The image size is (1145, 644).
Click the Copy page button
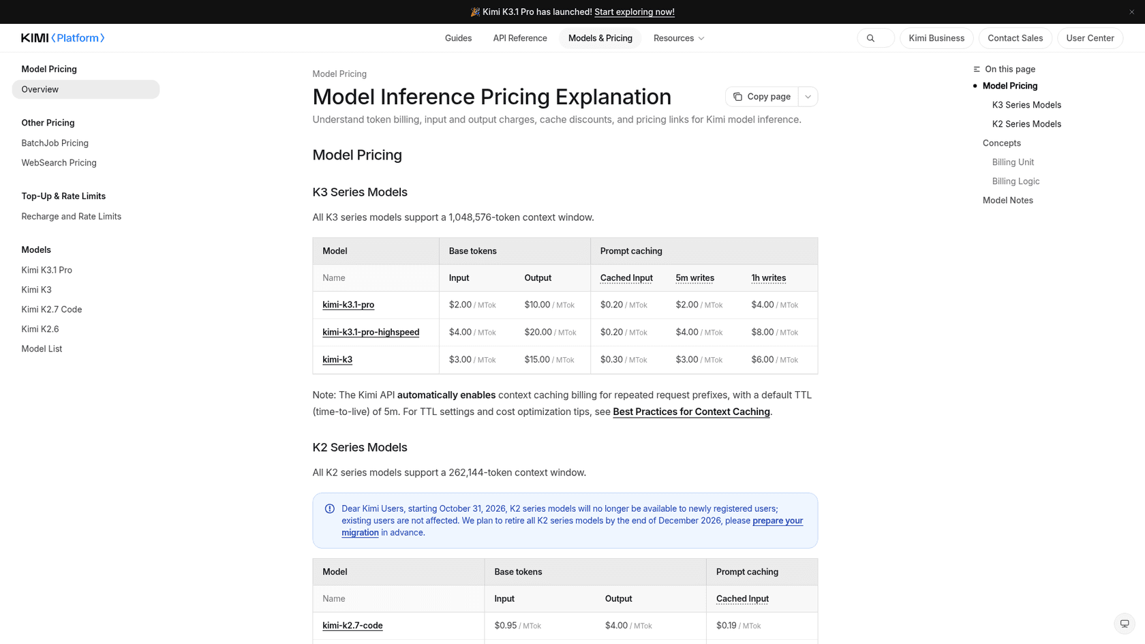[762, 97]
